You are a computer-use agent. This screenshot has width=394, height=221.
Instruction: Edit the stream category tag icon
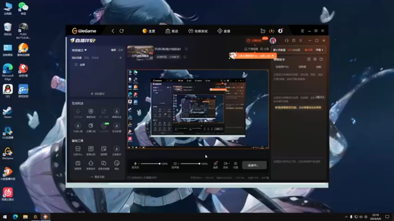pyautogui.click(x=185, y=57)
